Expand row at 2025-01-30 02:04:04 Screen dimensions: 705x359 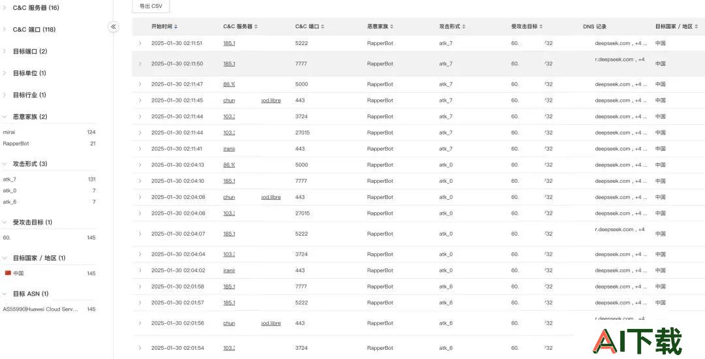[140, 254]
